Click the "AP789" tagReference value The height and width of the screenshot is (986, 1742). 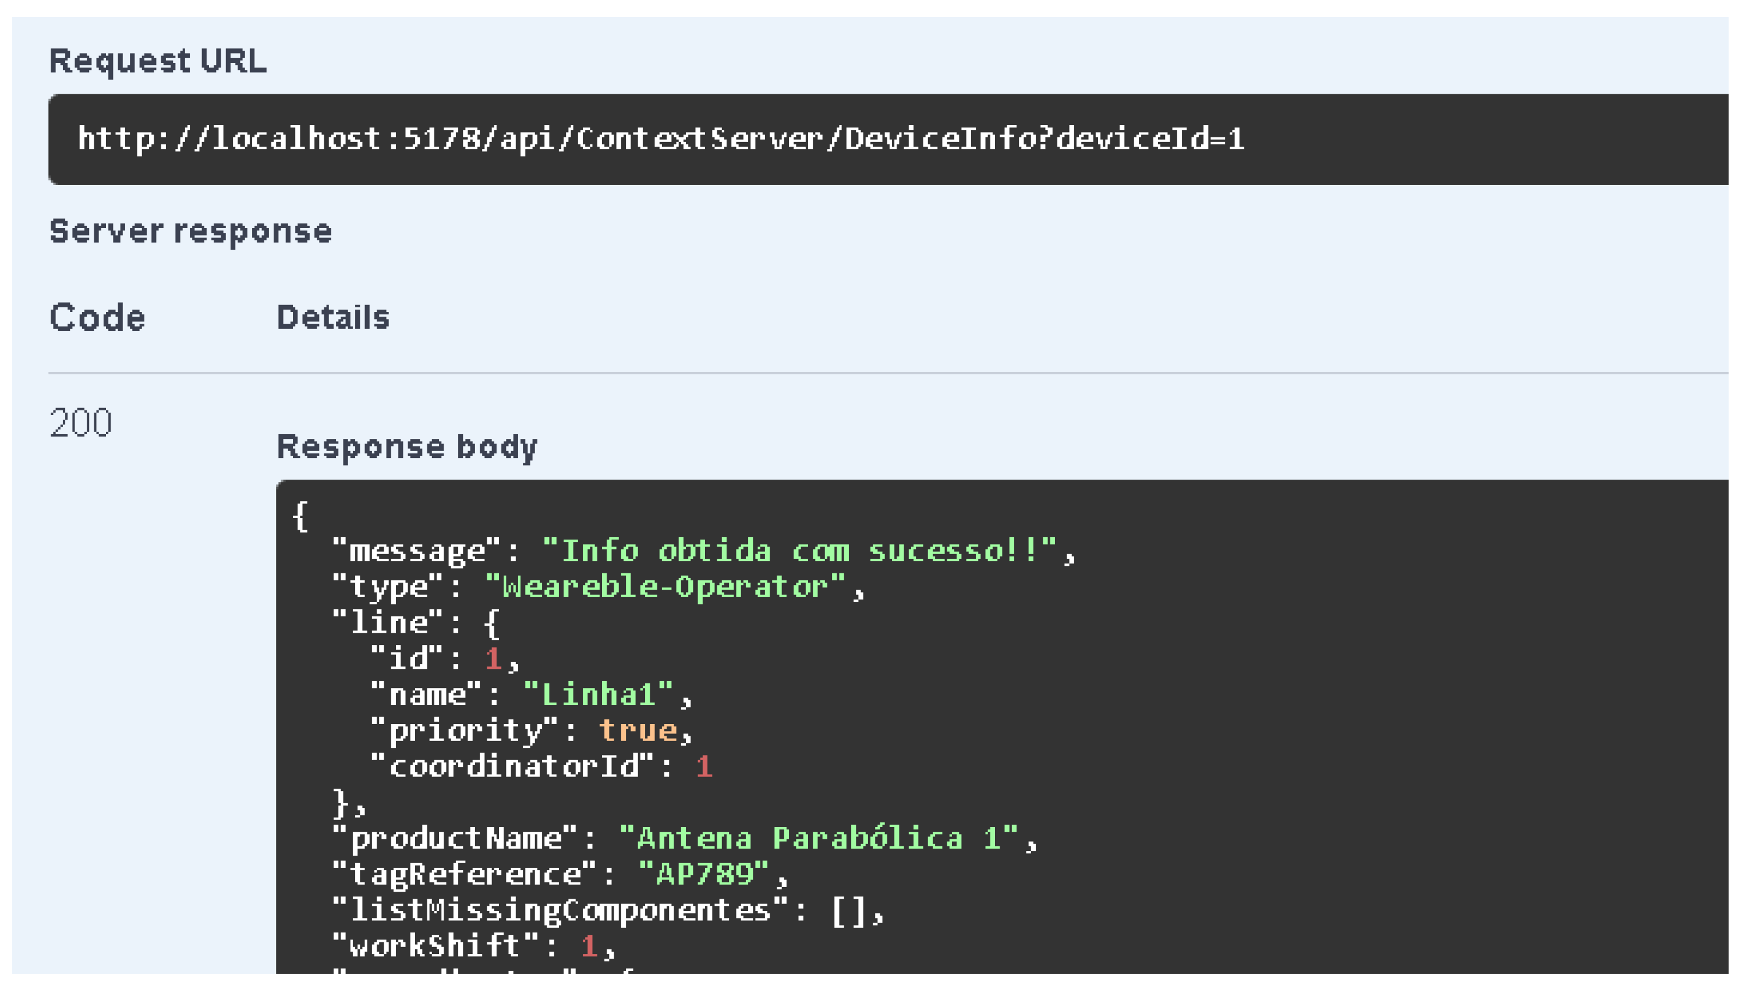(704, 874)
